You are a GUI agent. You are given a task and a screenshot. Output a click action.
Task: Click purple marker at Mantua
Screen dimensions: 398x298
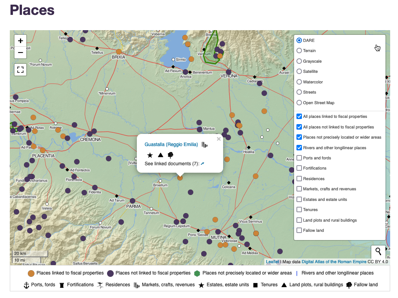tap(200, 130)
